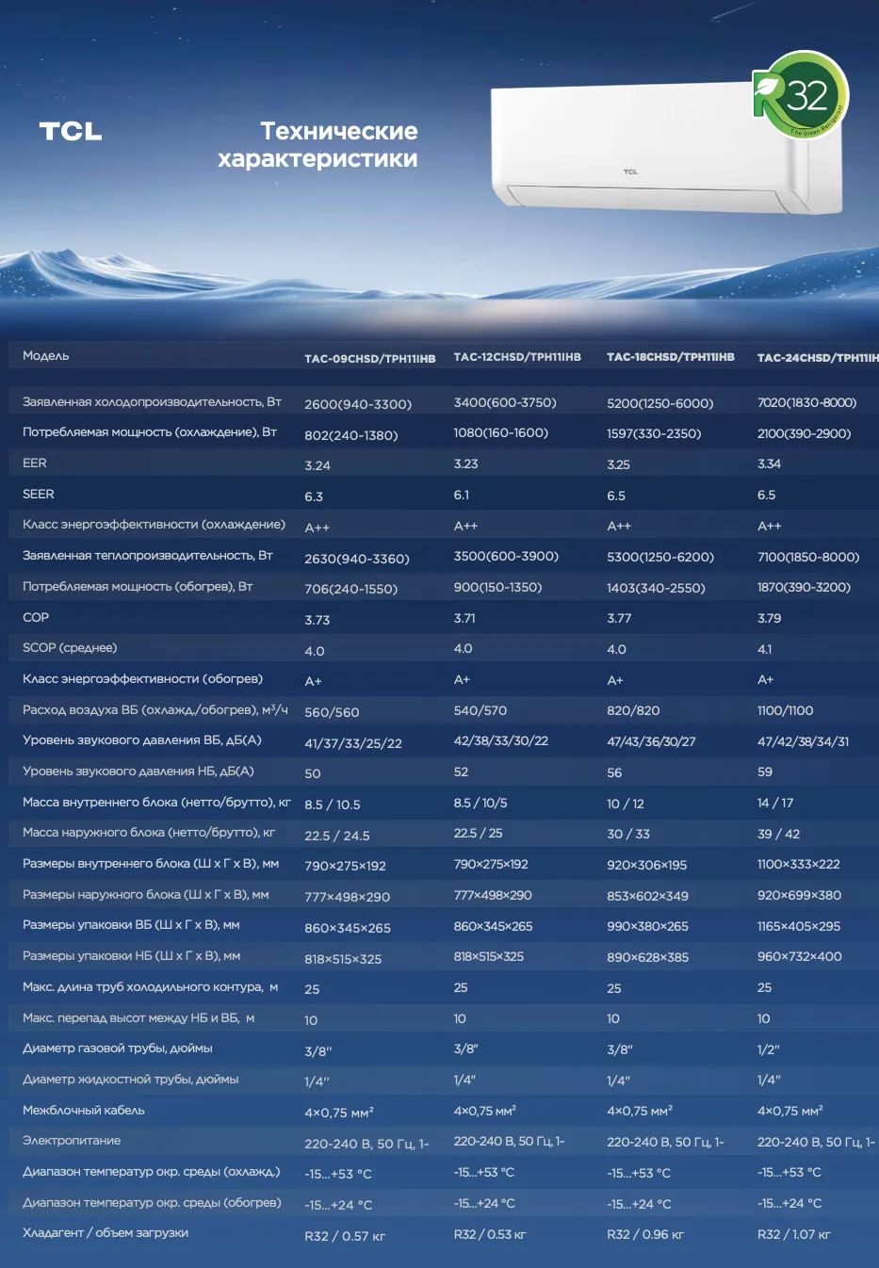Click the EER value '3.24'
Viewport: 879px width, 1268px height.
tap(317, 465)
